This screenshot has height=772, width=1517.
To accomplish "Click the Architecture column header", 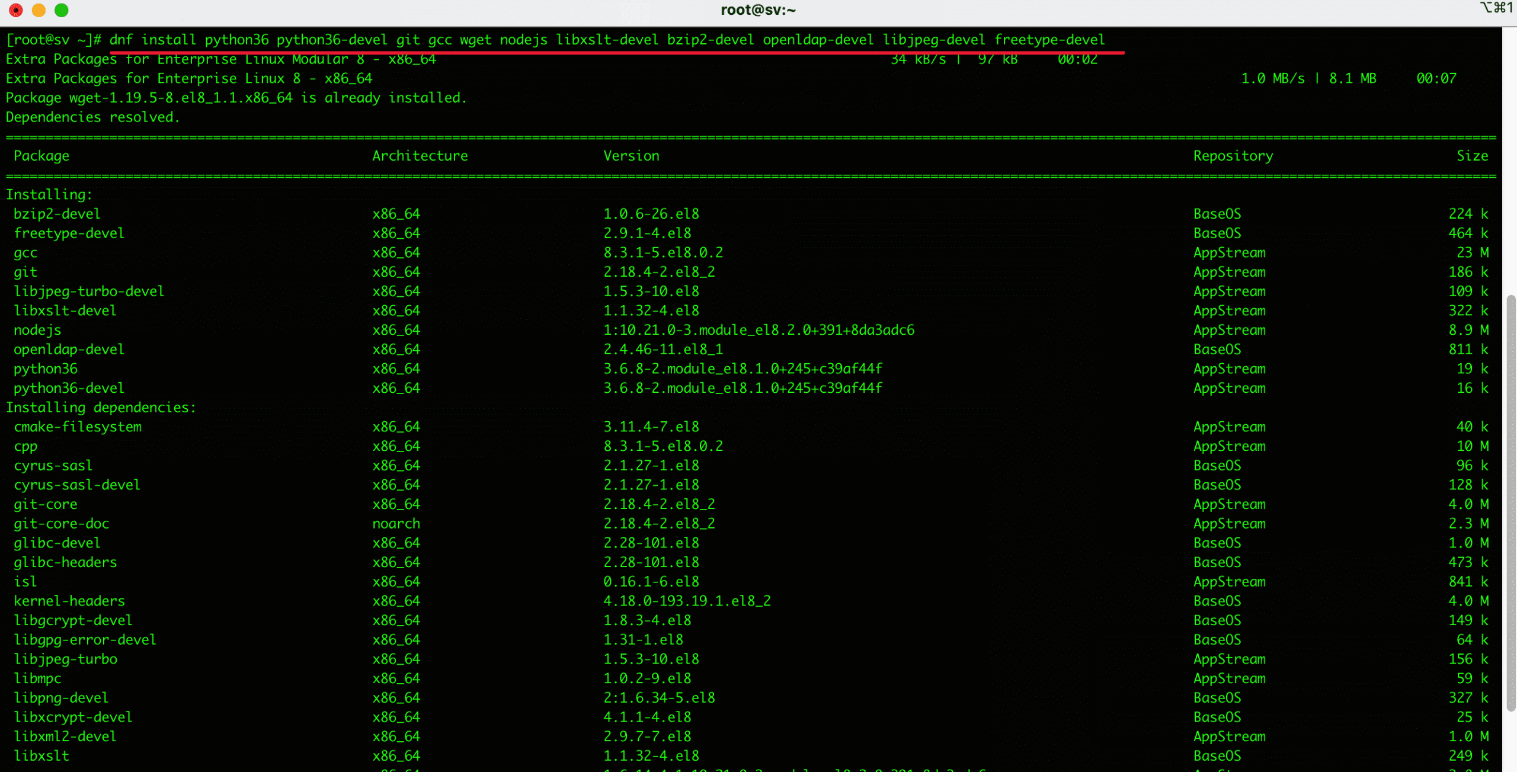I will click(x=420, y=156).
